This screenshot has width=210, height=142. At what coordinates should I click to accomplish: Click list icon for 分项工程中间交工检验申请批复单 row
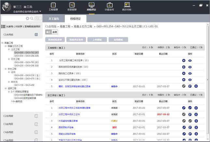coord(196,108)
